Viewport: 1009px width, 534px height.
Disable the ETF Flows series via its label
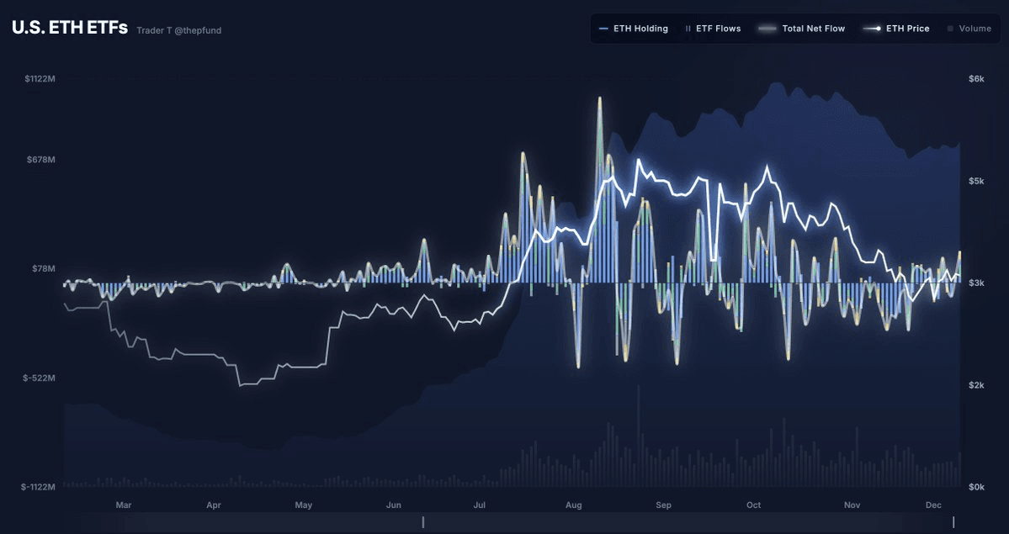click(718, 29)
